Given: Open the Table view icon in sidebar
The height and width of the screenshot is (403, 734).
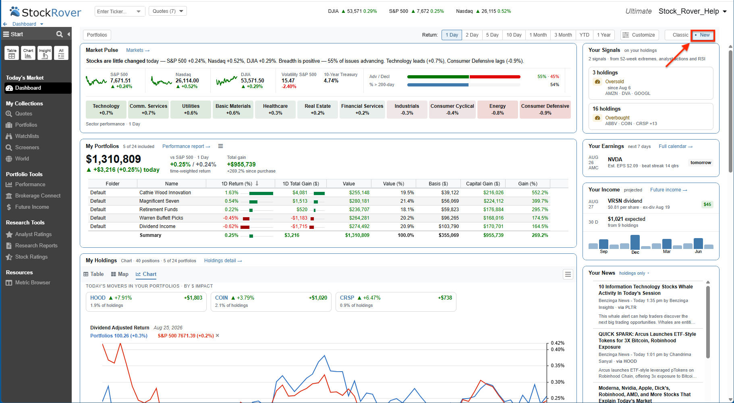Looking at the screenshot, I should (12, 53).
